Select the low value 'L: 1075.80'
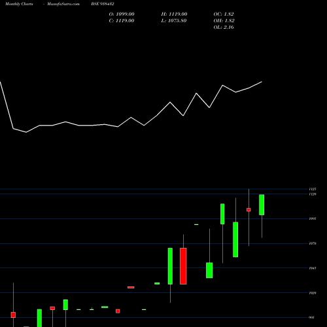327x327 pixels. pos(174,21)
